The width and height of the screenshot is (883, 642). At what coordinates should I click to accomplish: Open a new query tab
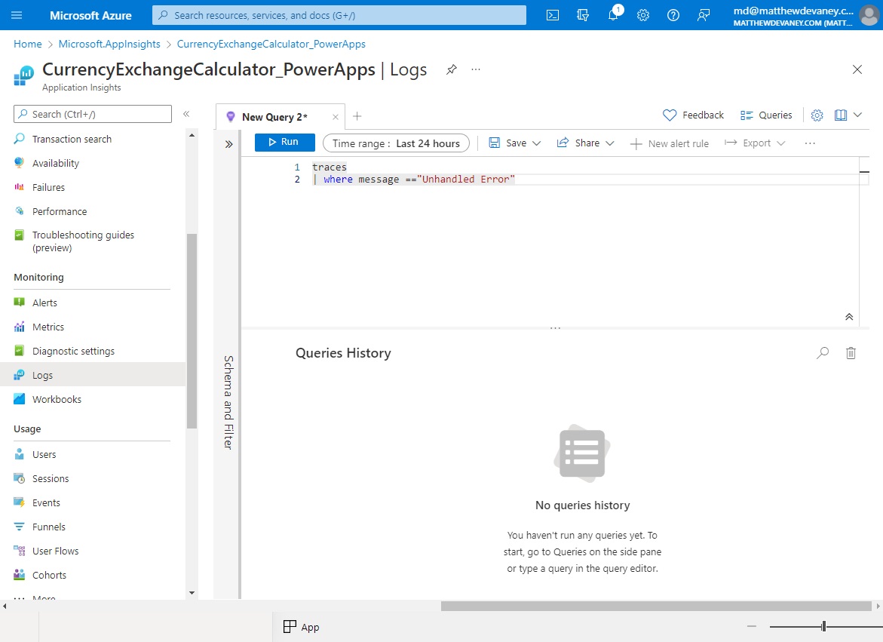(x=357, y=117)
